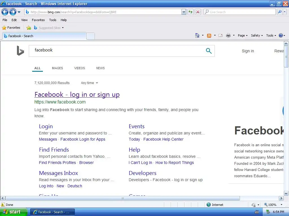Viewport: 289px width, 216px height.
Task: Switch to the VIDEOS results tab
Action: coord(79,68)
